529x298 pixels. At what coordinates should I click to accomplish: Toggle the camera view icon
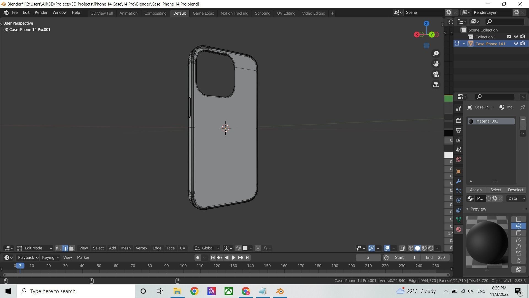(436, 74)
